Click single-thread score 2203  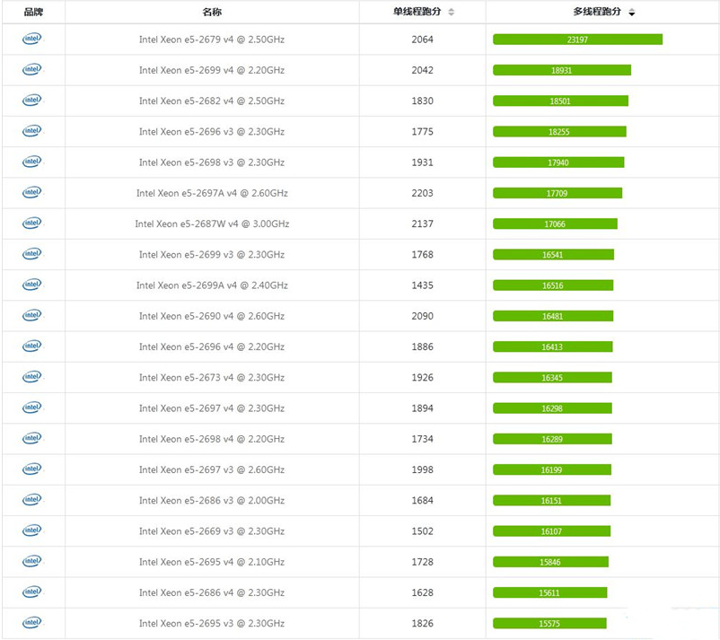click(422, 193)
